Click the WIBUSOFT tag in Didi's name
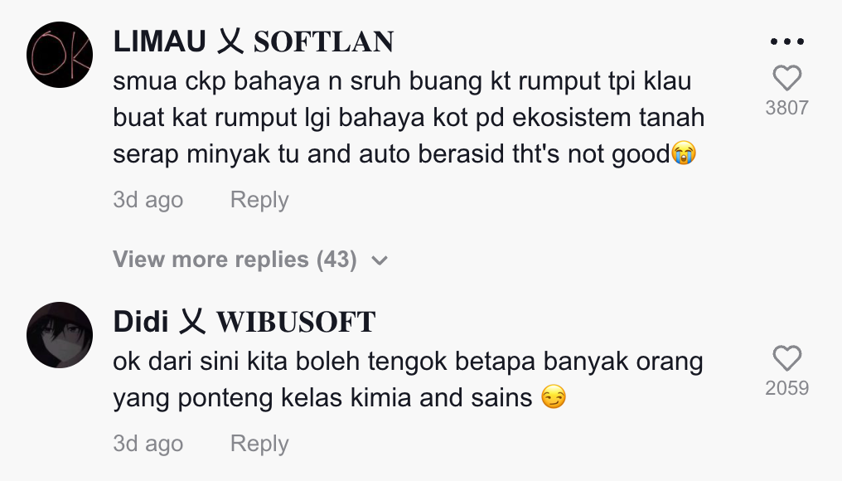This screenshot has height=481, width=842. coord(296,322)
